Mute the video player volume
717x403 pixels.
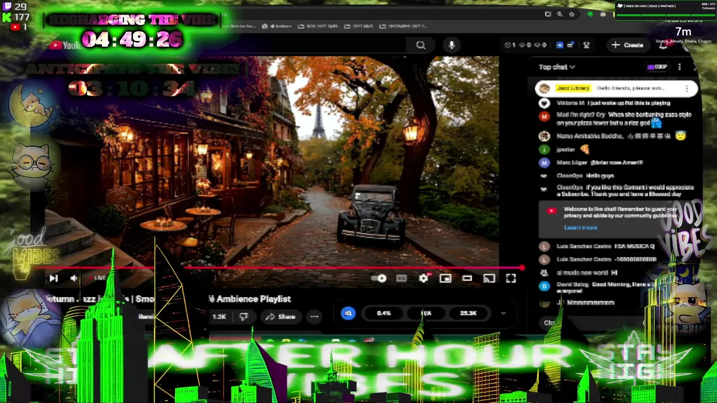coord(74,278)
